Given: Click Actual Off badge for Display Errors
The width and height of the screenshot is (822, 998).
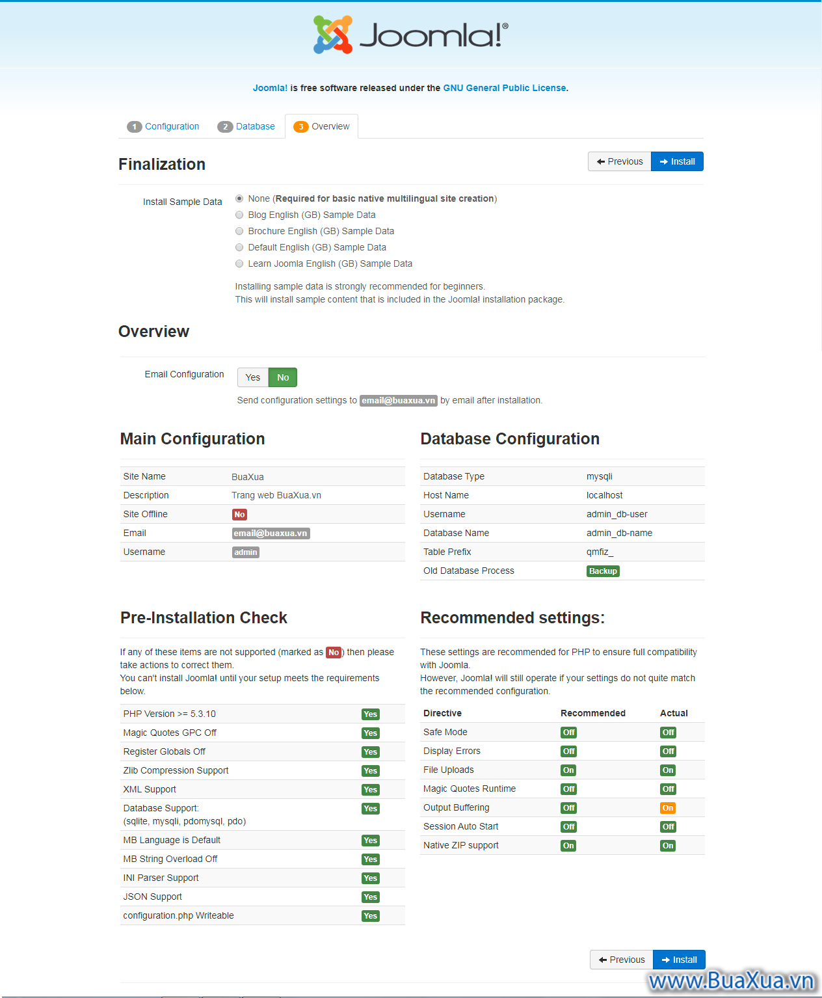Looking at the screenshot, I should point(669,751).
